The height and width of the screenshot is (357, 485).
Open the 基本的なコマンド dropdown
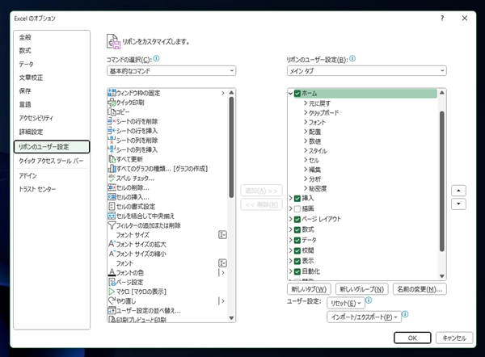tap(171, 71)
